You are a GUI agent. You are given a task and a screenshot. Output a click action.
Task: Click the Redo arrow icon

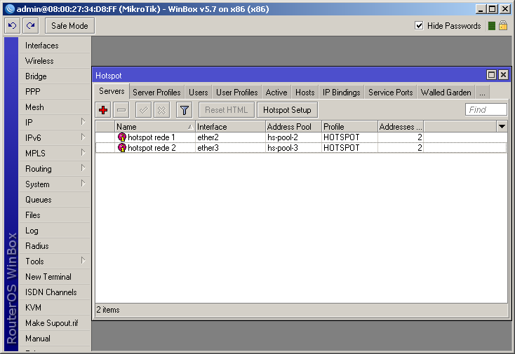coord(31,26)
